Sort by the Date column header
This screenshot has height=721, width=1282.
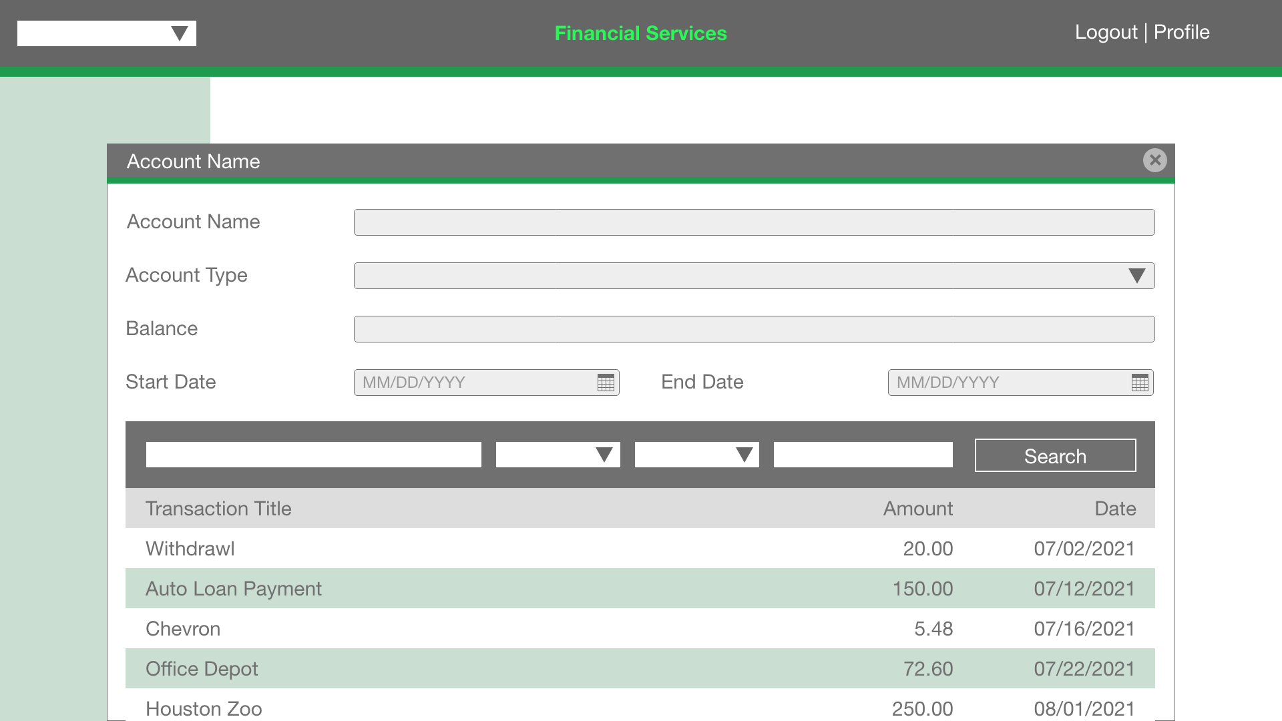point(1114,508)
